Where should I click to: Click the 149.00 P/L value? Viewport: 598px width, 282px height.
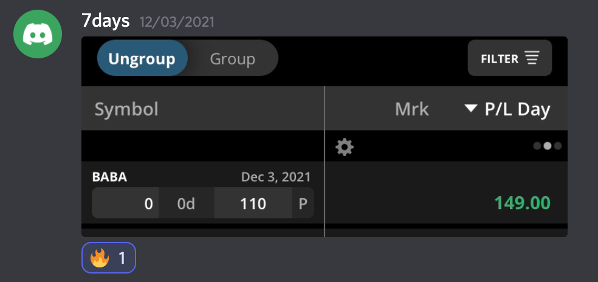522,202
